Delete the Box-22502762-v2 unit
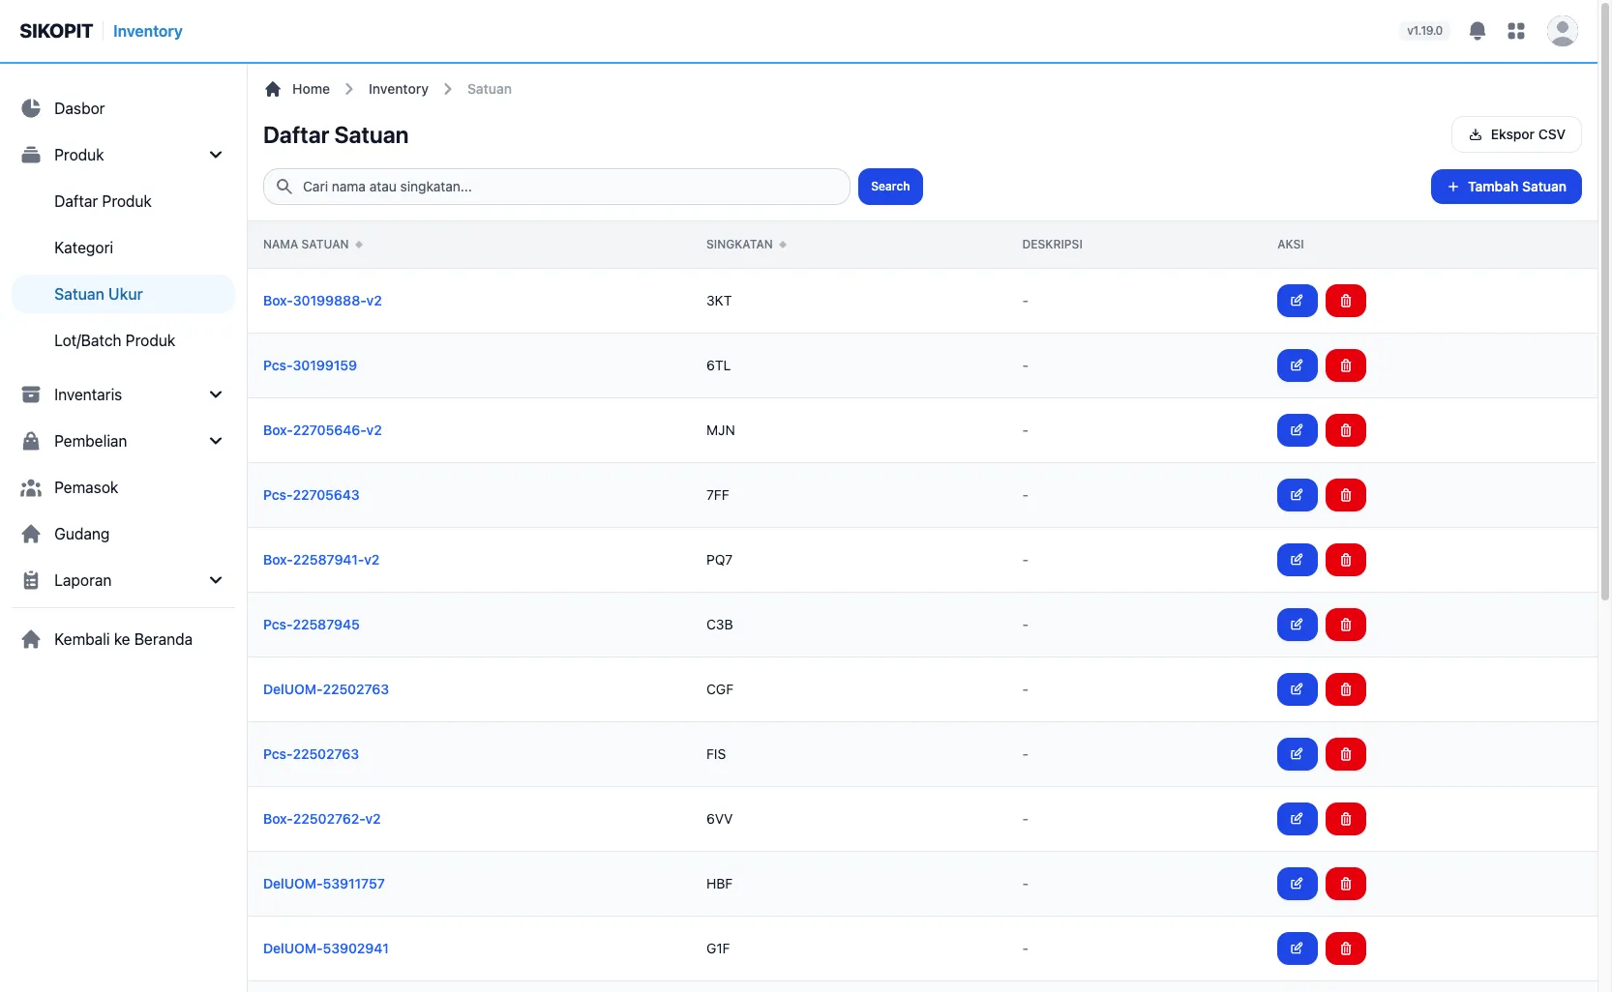1612x992 pixels. [1346, 819]
